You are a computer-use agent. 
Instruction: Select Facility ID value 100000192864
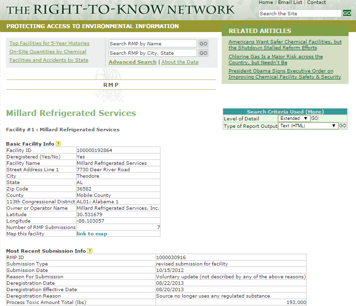coord(94,150)
